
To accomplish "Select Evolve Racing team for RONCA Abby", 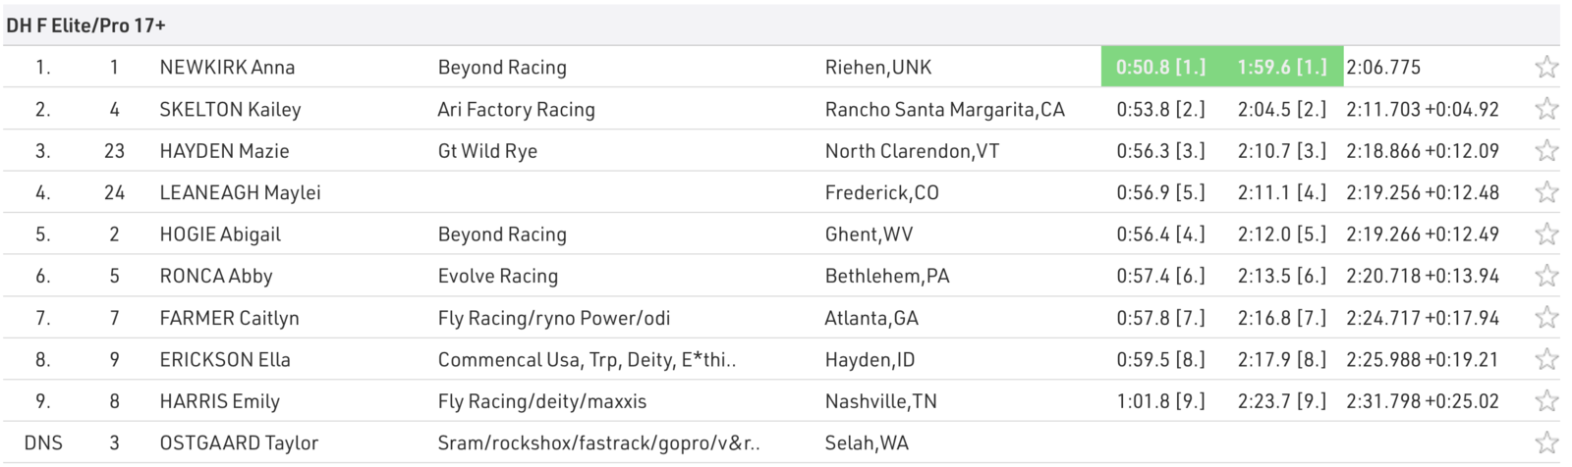I will 498,276.
